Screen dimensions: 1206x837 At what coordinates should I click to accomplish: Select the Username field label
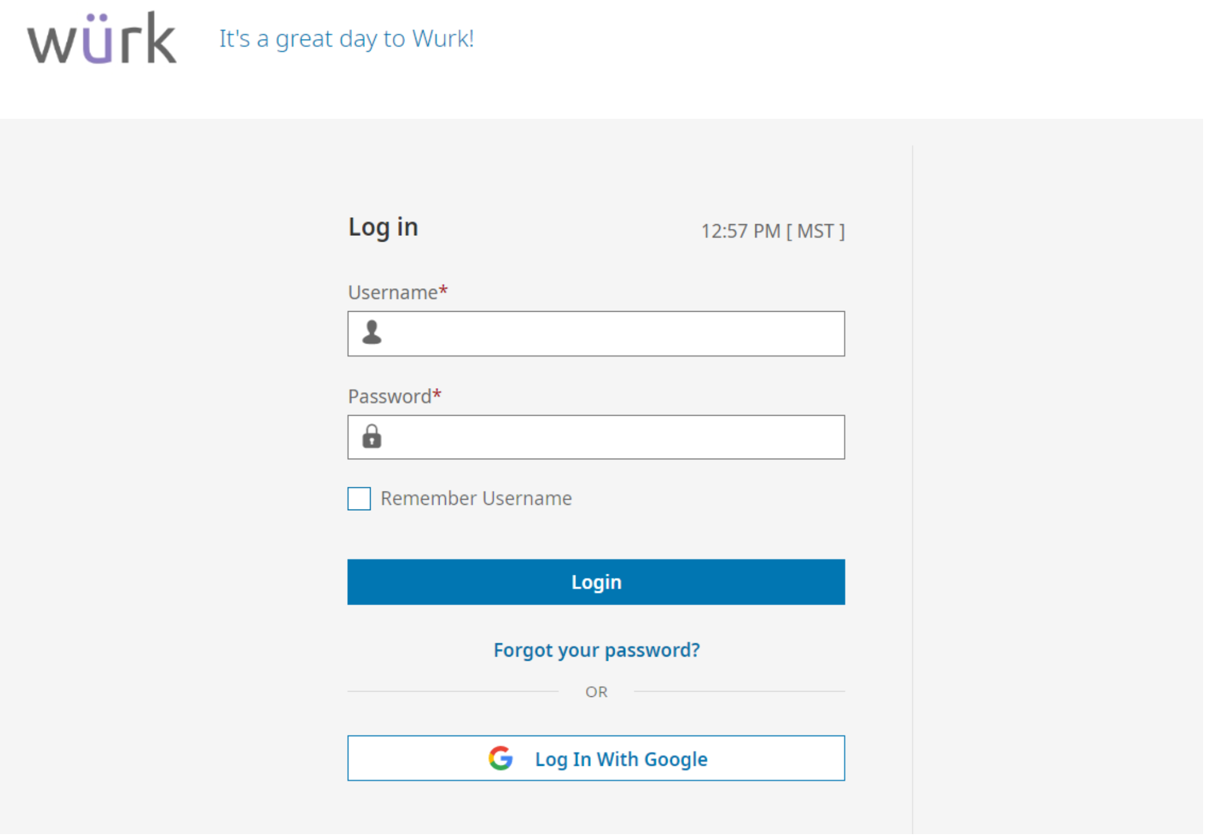[x=392, y=292]
